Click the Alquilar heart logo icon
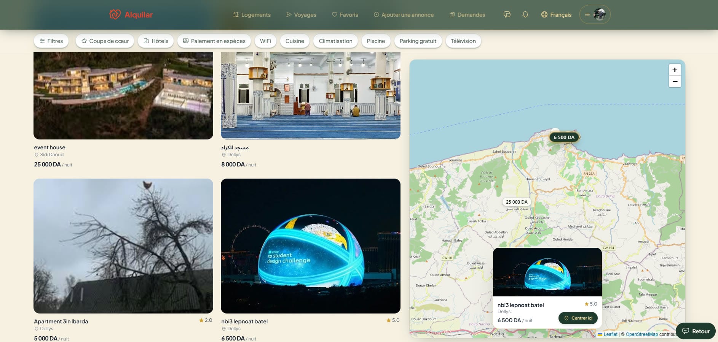Screen dimensions: 718x342 click(115, 14)
